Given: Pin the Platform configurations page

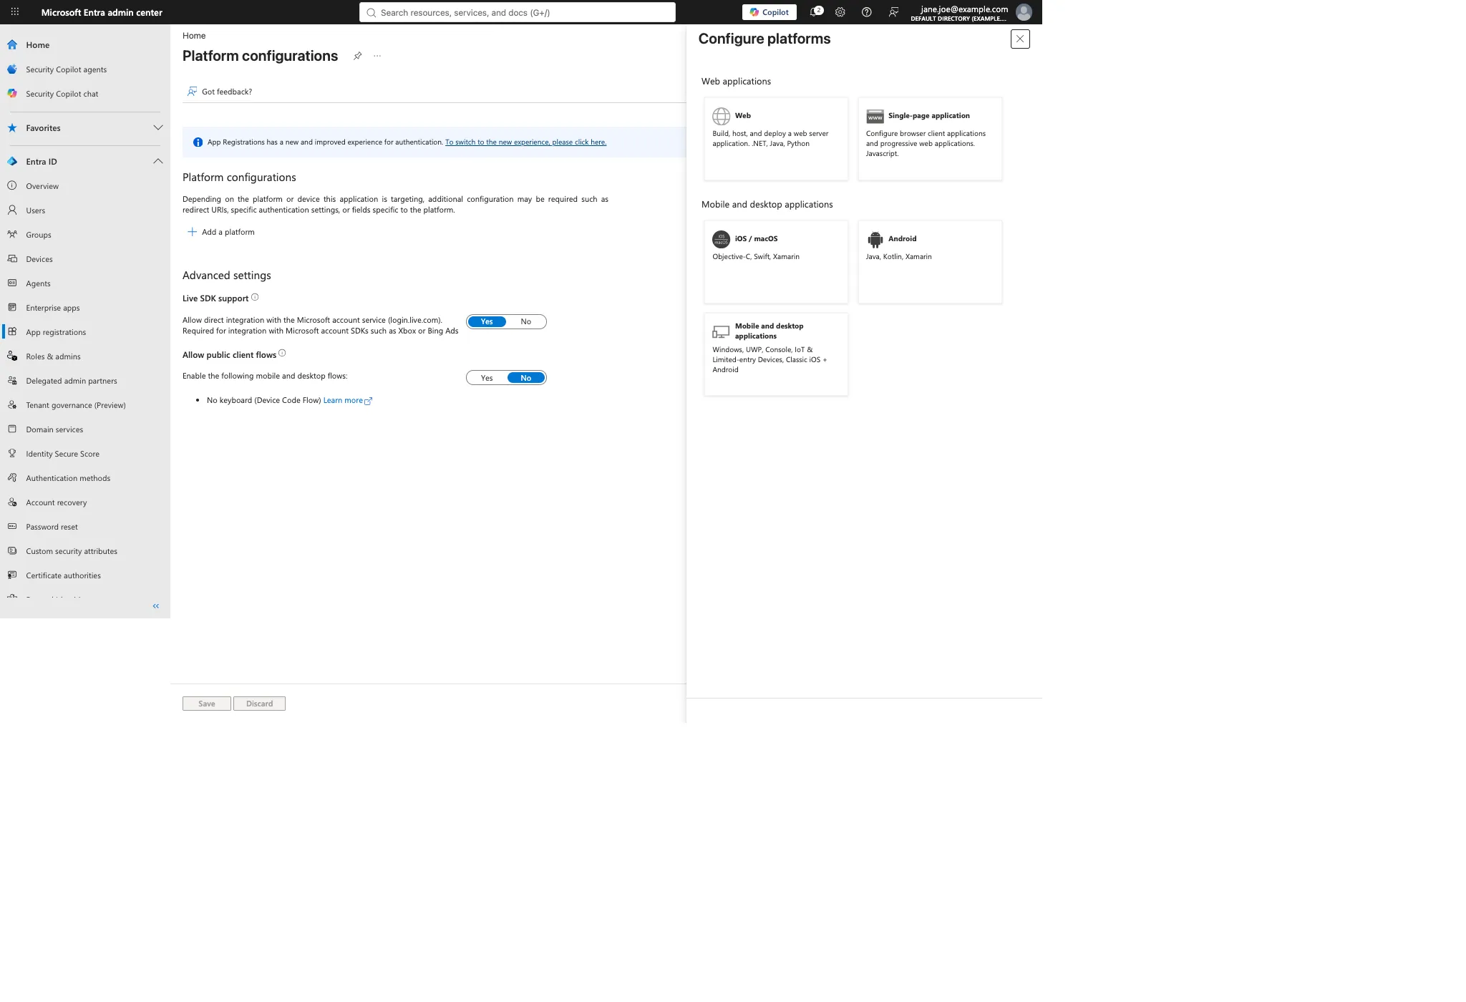Looking at the screenshot, I should 357,56.
